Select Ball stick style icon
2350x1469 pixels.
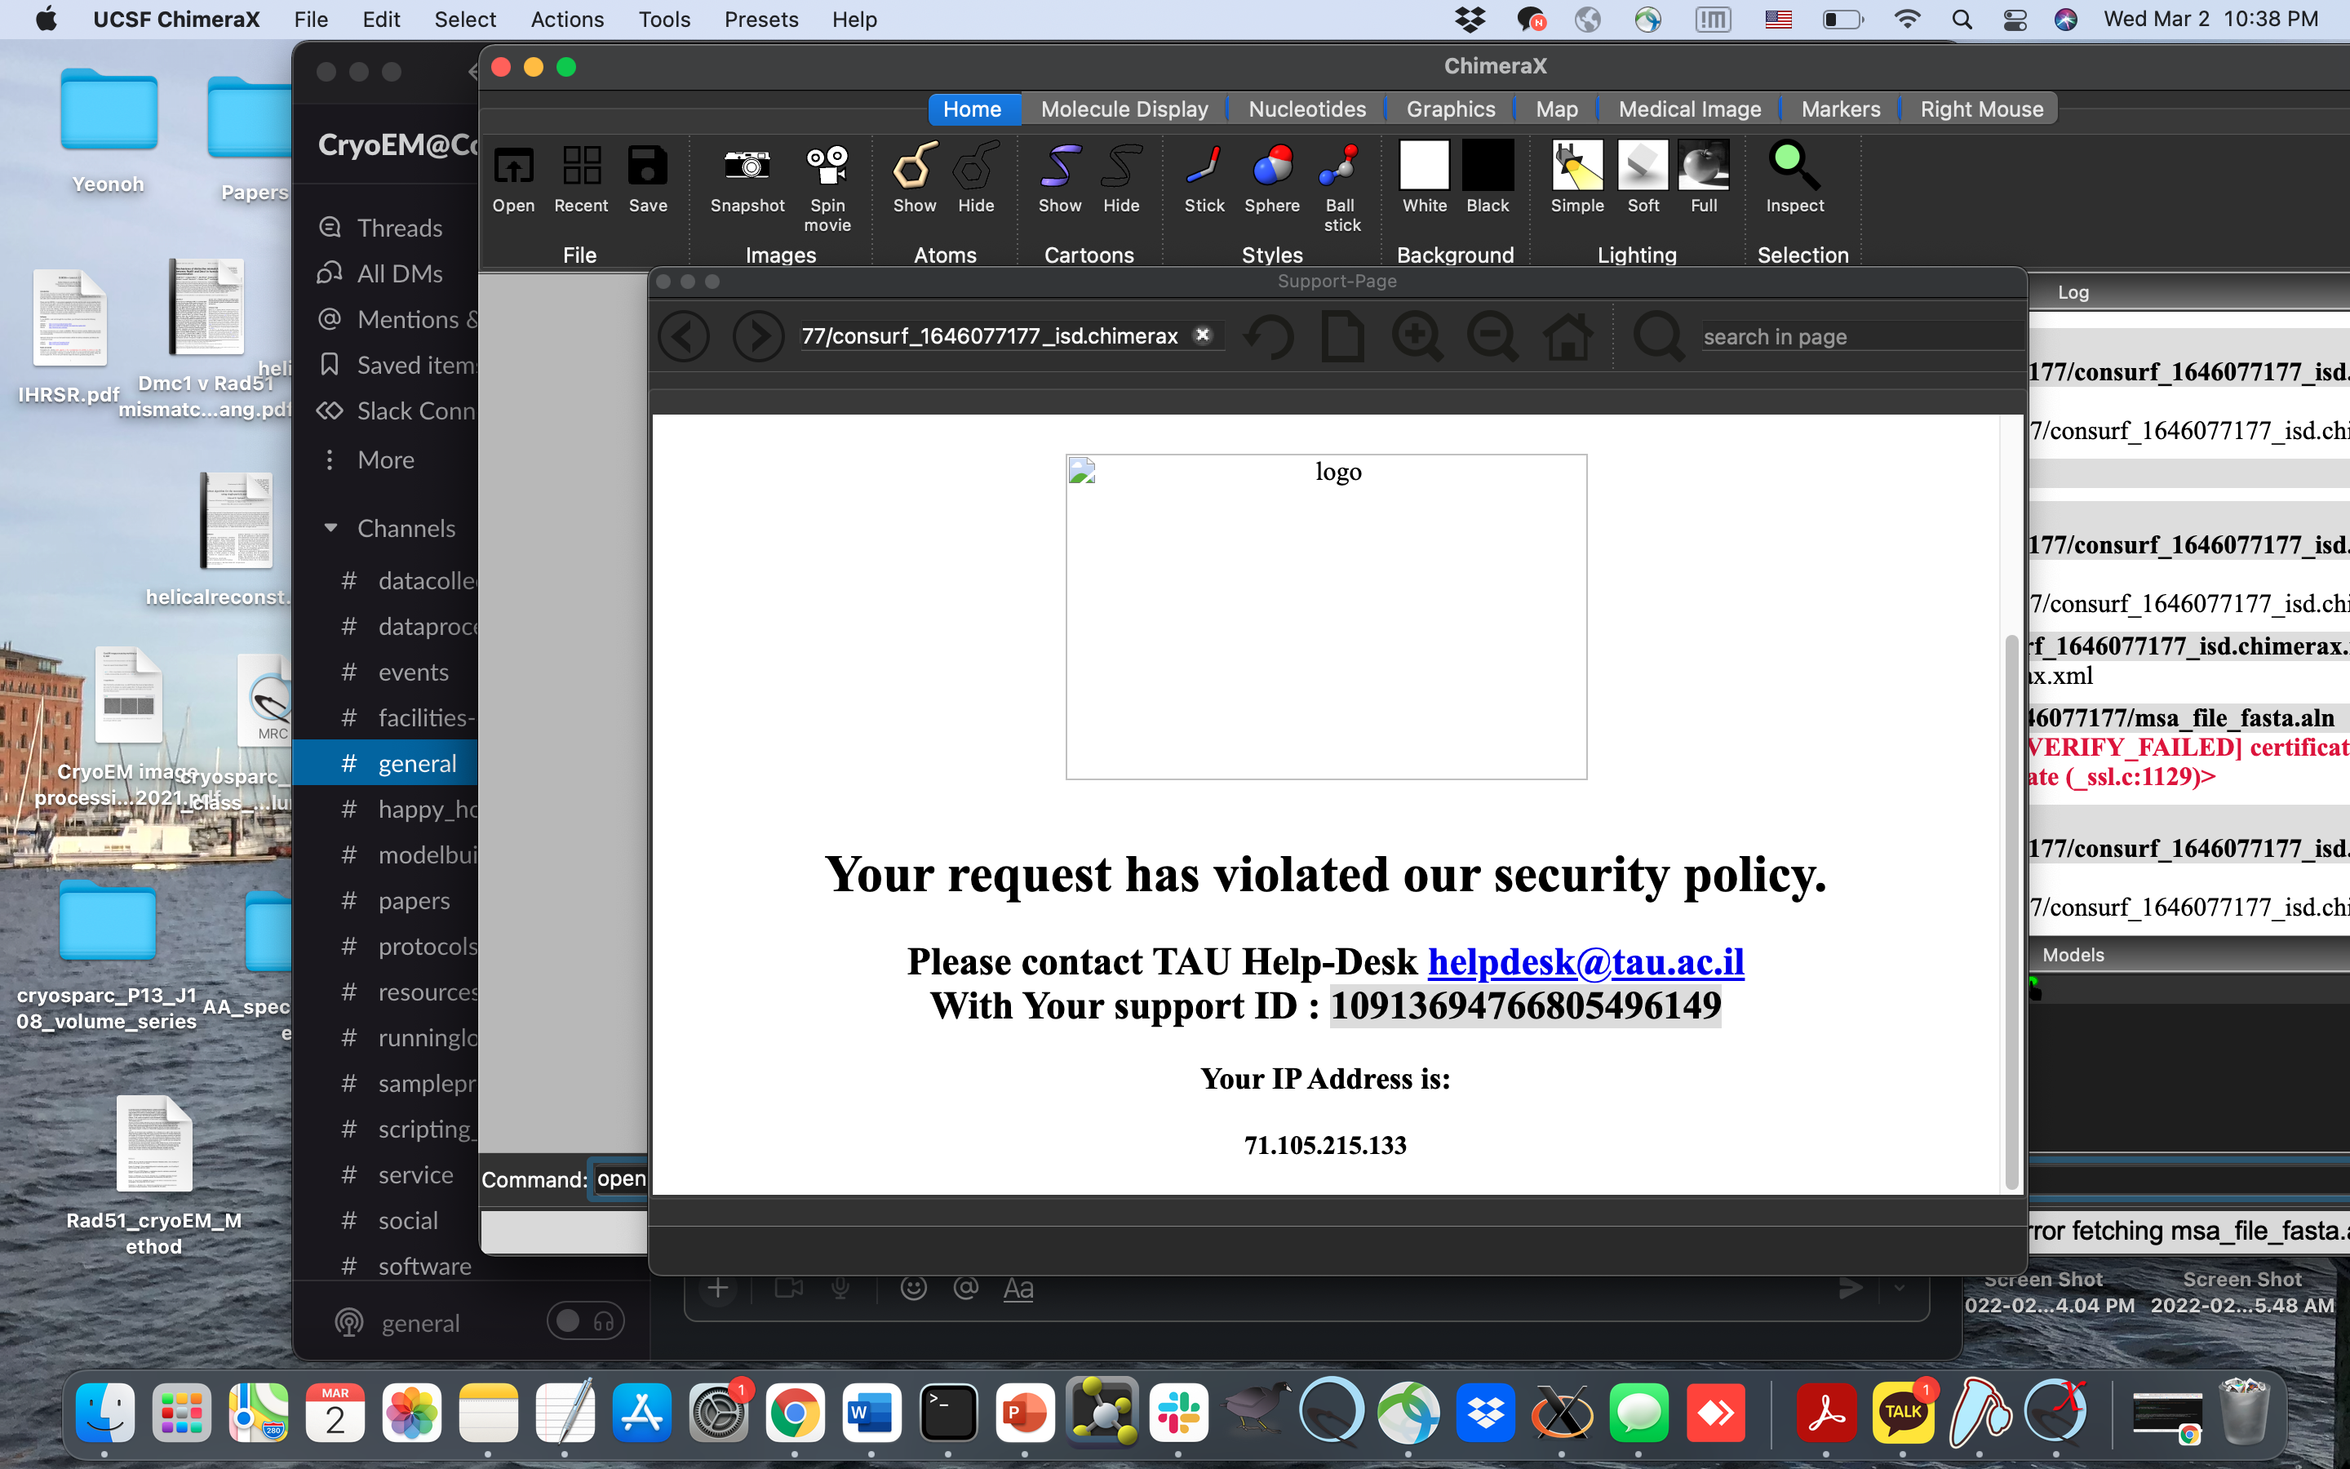click(x=1340, y=167)
